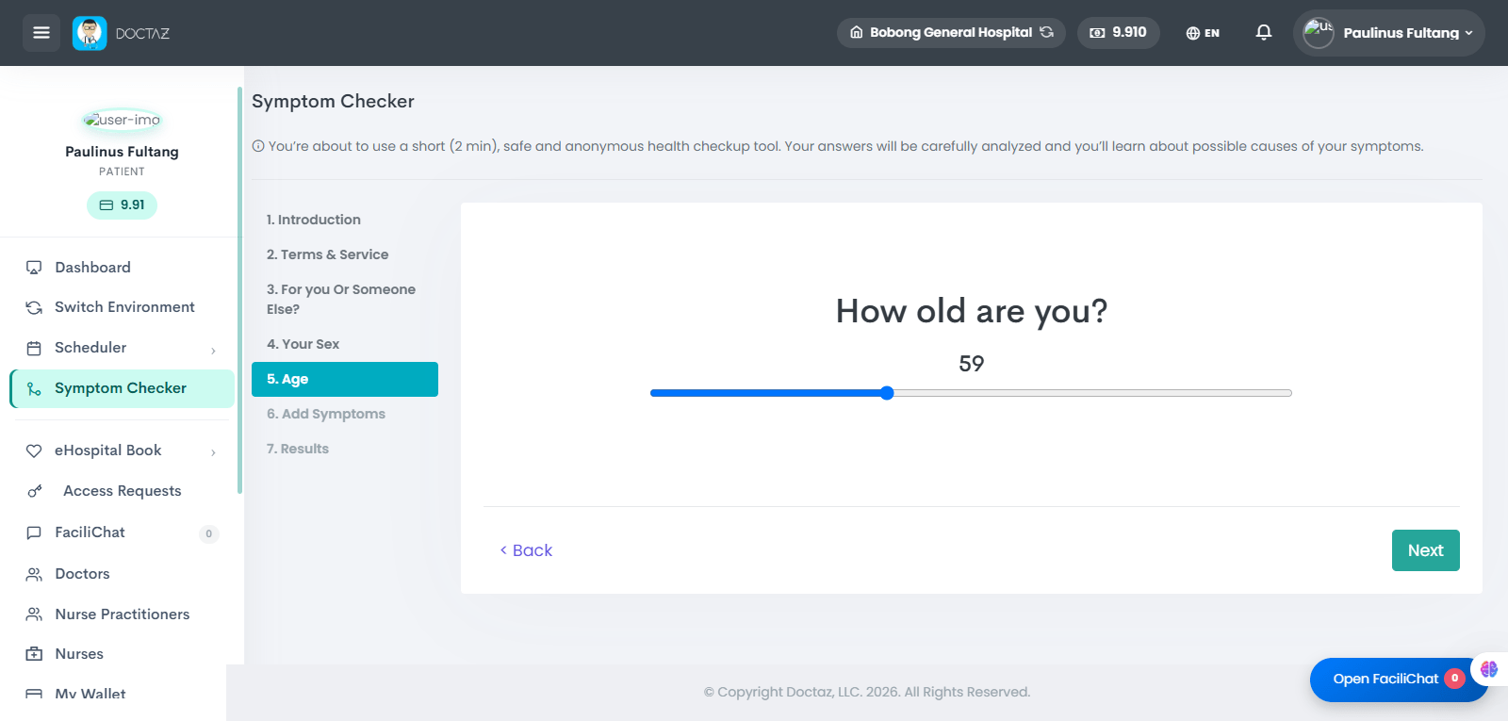Expand the eHospital Book submenu chevron

pyautogui.click(x=213, y=452)
